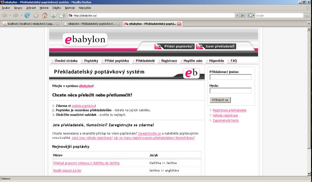Switch to the localhost ebabylon3 tab
This screenshot has height=182, width=312.
click(31, 24)
